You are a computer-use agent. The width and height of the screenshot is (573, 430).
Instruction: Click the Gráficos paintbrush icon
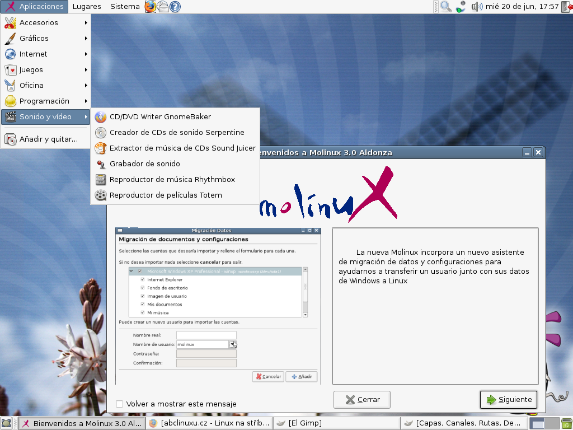[10, 39]
